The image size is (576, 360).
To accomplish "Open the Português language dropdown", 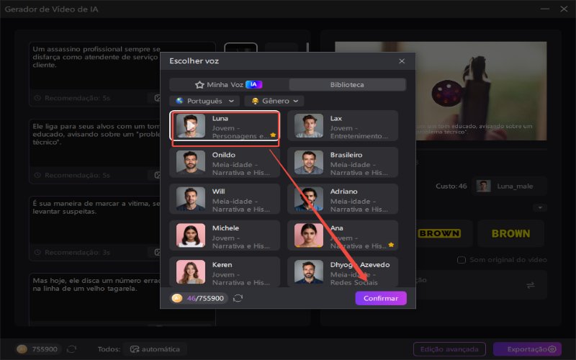I will coord(204,101).
